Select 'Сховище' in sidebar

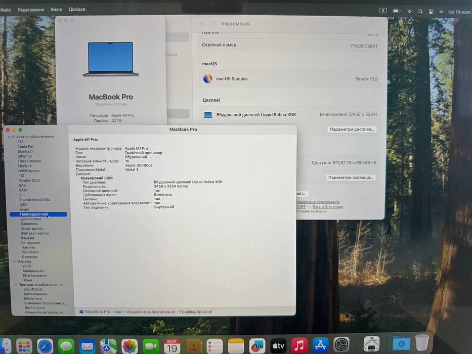point(29,257)
